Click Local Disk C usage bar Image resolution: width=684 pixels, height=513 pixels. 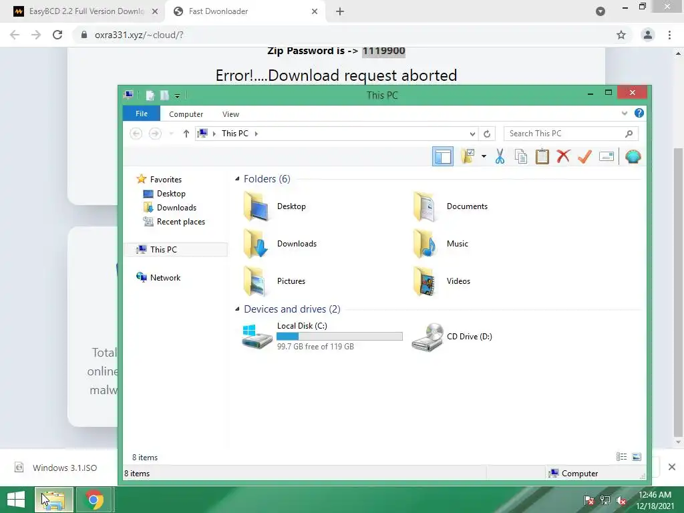point(339,337)
